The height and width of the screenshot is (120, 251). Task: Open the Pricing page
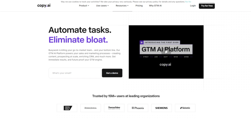139,6
